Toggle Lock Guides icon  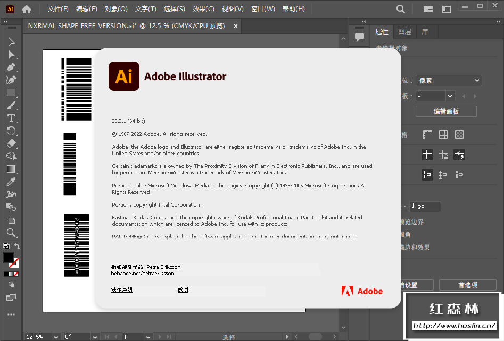coord(443,155)
